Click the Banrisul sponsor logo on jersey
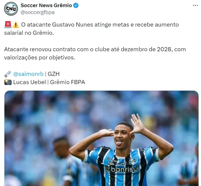 [x=122, y=169]
